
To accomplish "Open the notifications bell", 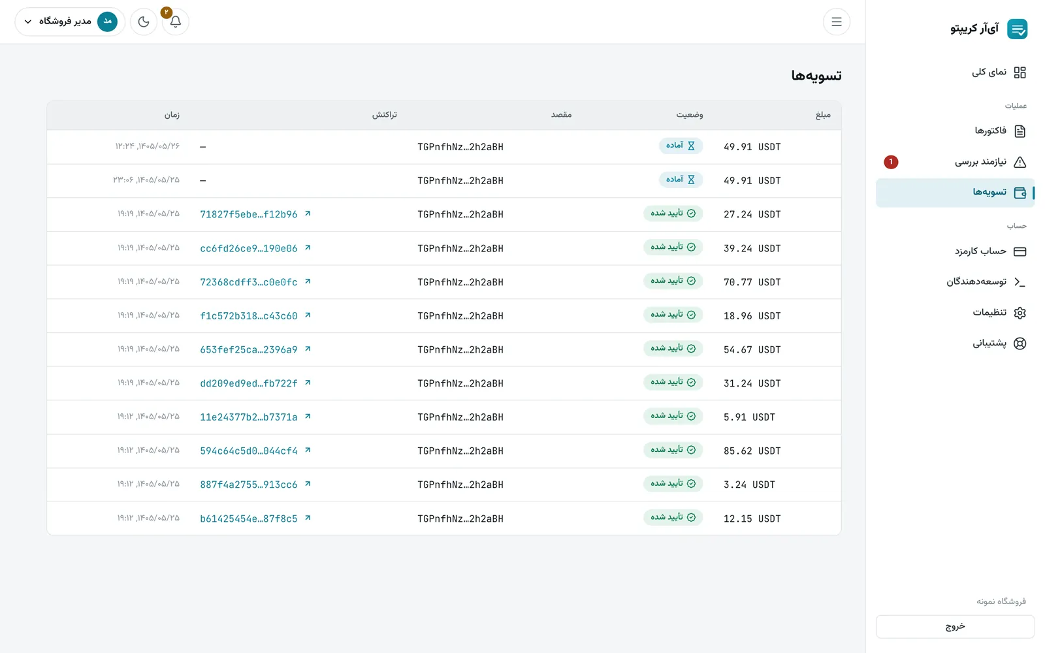I will pos(175,22).
